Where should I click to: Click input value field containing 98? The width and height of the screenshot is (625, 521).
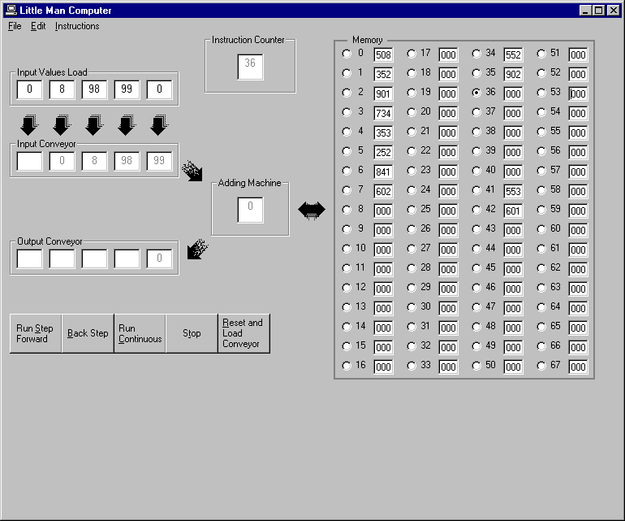94,89
